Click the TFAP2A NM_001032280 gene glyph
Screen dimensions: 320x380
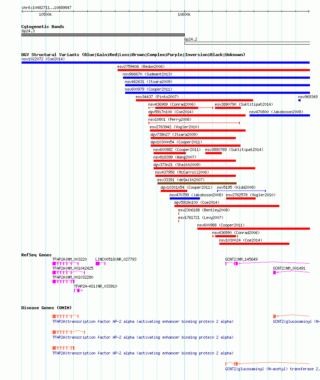[64, 281]
